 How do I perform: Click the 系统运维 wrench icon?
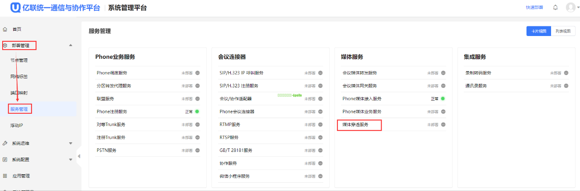(x=5, y=143)
